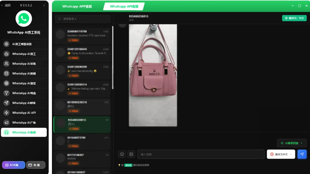Open the WhatsApp AI员工 robot icon

click(x=7, y=54)
